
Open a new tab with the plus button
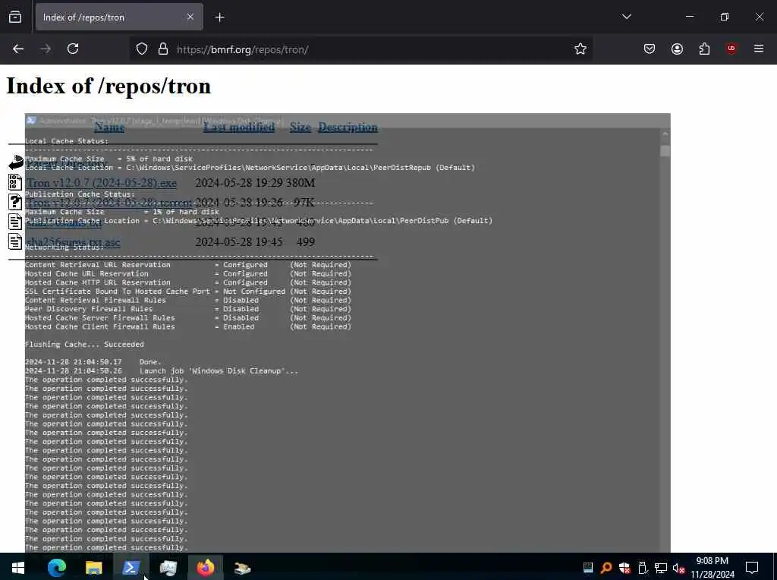pyautogui.click(x=219, y=17)
